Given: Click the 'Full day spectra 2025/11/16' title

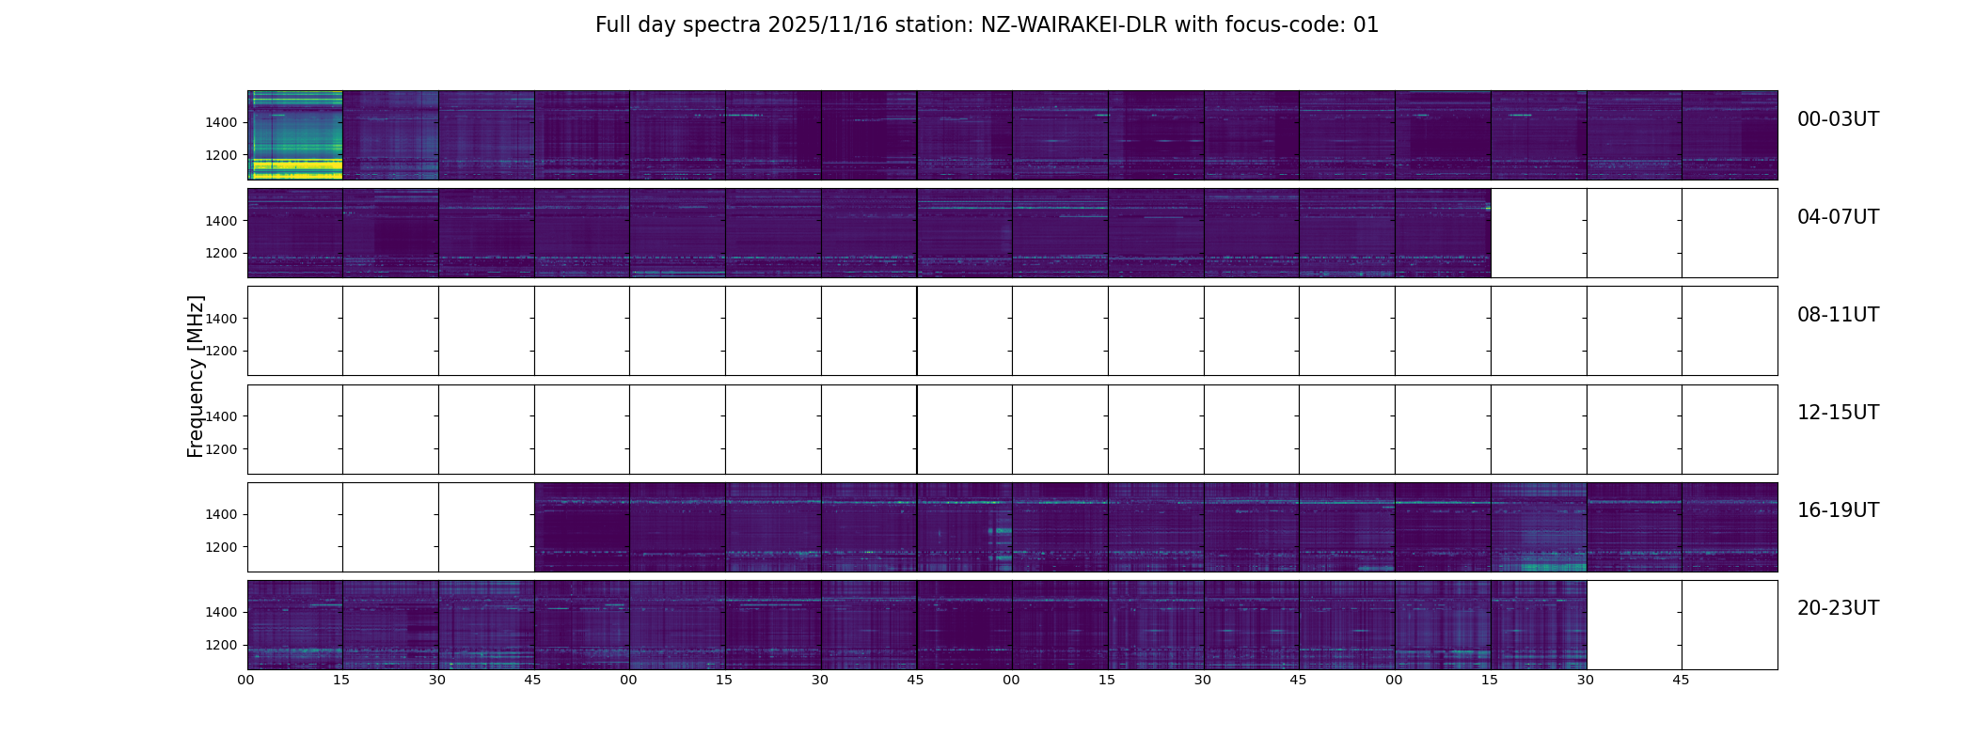Looking at the screenshot, I should tap(987, 25).
